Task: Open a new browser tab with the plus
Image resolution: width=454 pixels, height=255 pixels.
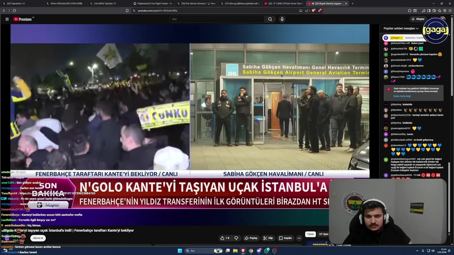Action: 352,4
